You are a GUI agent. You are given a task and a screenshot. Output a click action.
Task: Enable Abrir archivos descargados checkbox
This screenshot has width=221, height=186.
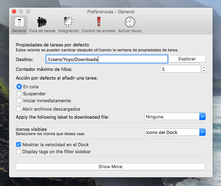coord(19,109)
